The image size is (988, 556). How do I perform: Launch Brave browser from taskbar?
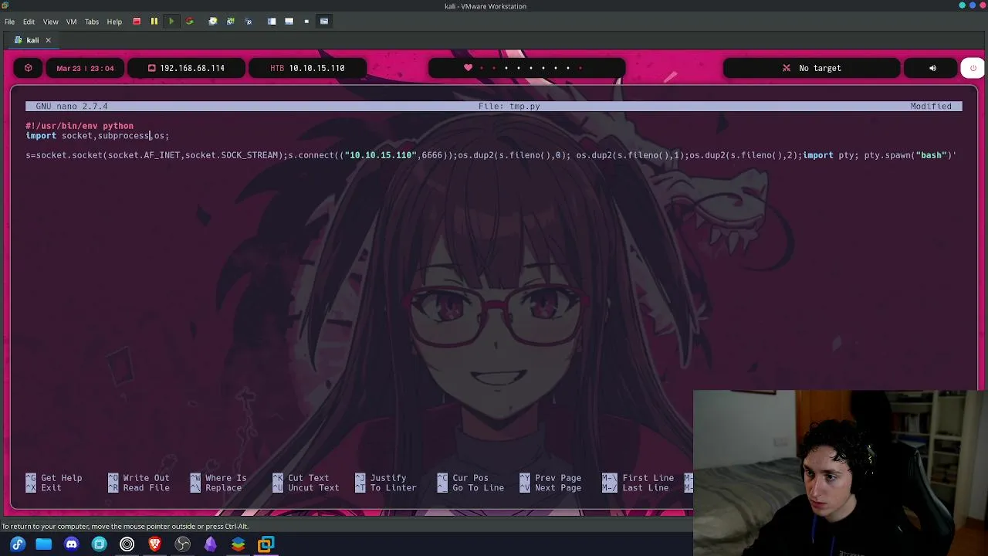click(155, 544)
